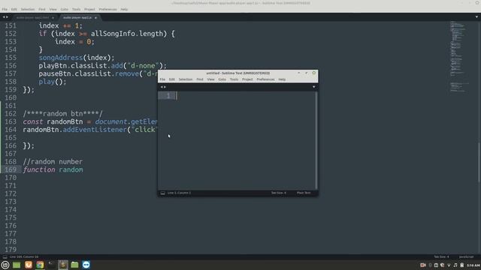Click the minimap in main window
This screenshot has width=481, height=270.
pos(459,57)
